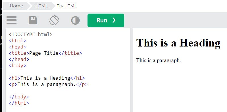Open the hamburger menu icon
Screen dimensions: 227x112
click(11, 20)
